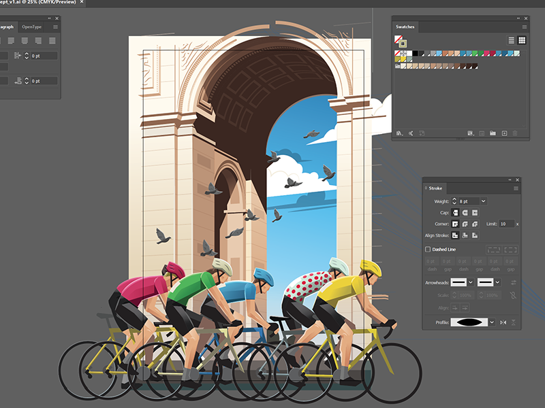Open the Swatch Libraries menu icon
The width and height of the screenshot is (545, 408).
tap(399, 133)
